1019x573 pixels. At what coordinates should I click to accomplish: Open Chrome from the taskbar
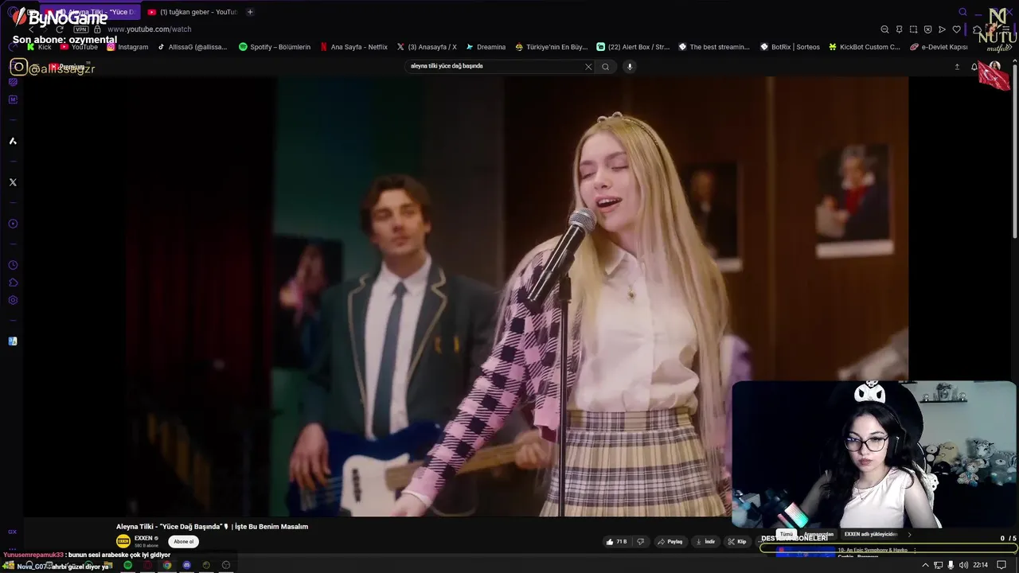click(x=167, y=565)
